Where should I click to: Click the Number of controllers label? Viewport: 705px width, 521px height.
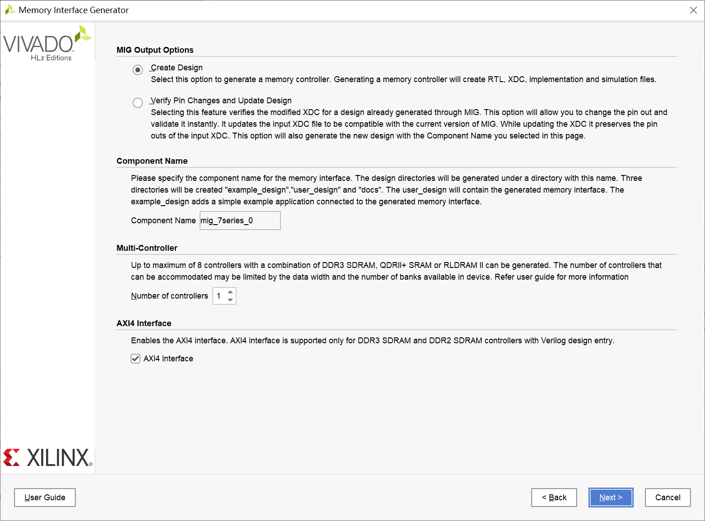169,296
